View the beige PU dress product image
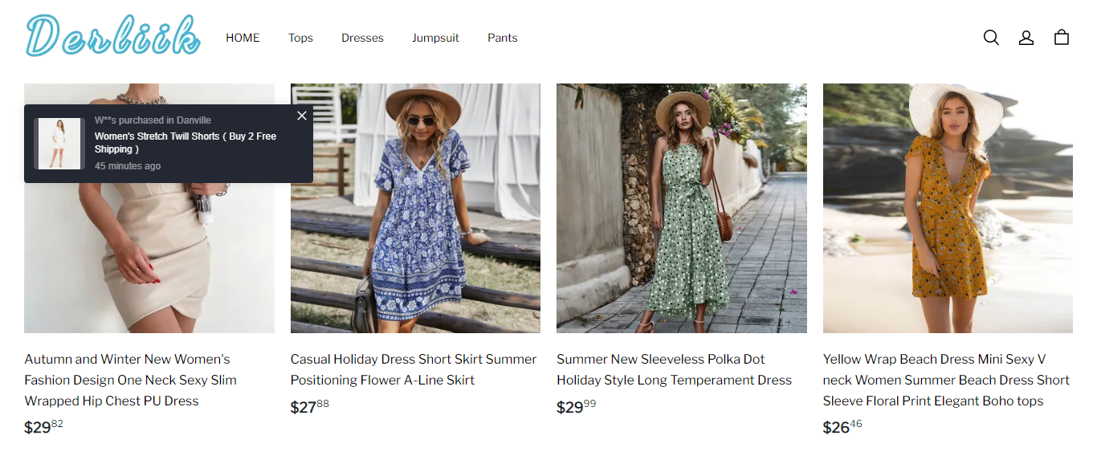This screenshot has width=1097, height=464. [149, 257]
